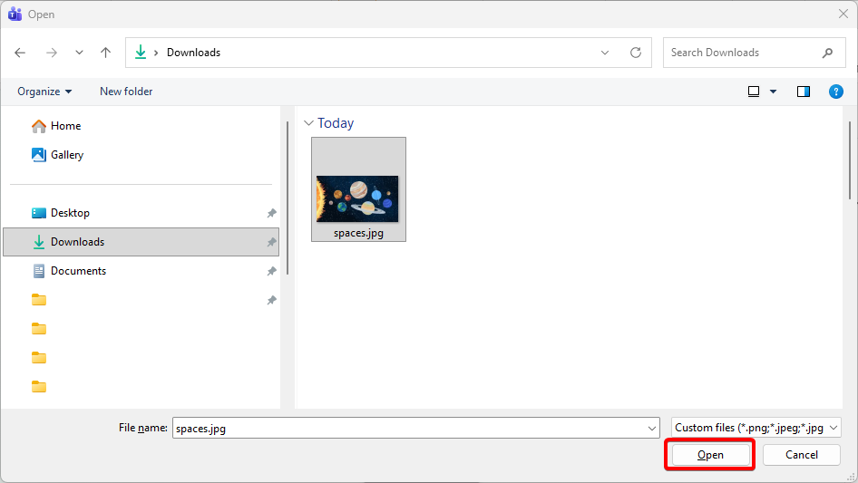Viewport: 858px width, 483px height.
Task: Cancel the file dialog
Action: click(801, 455)
